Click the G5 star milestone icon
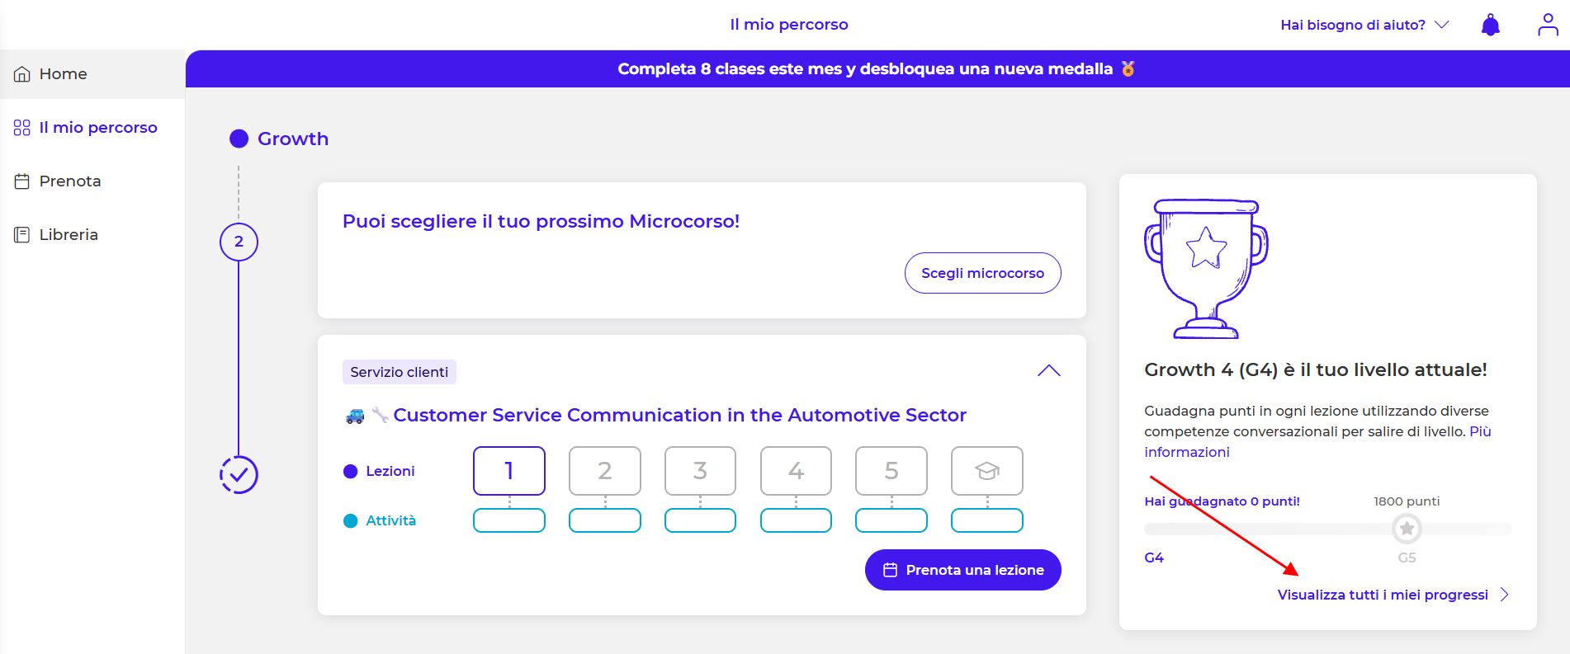This screenshot has height=654, width=1570. pos(1407,529)
